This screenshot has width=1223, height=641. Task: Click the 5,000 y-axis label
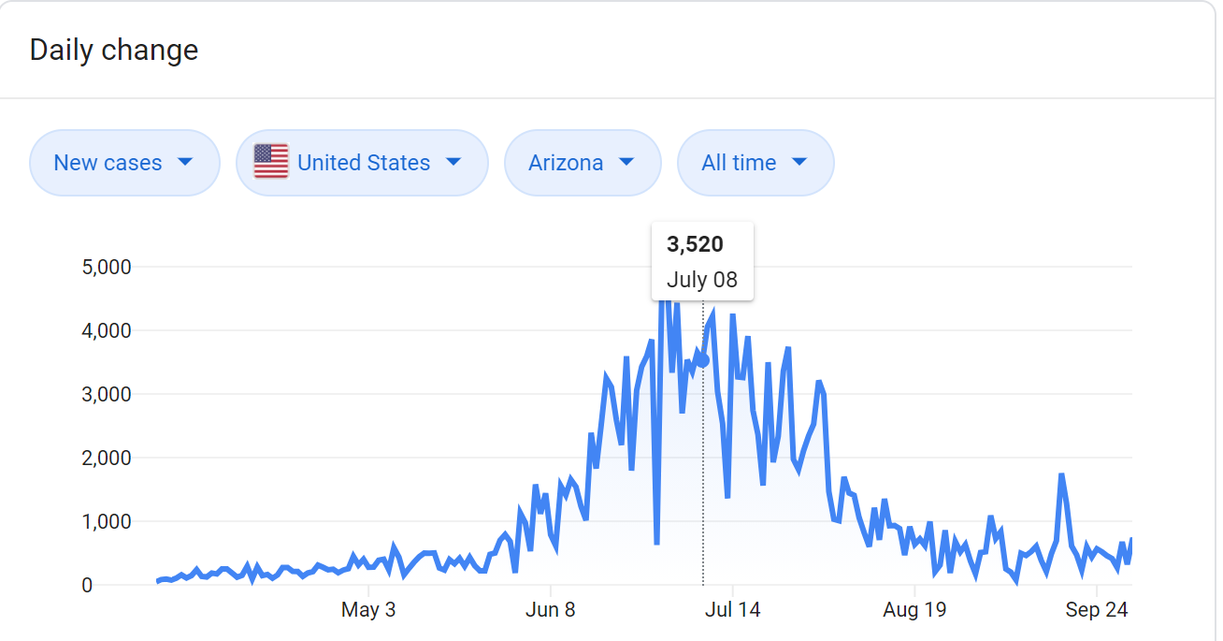(108, 267)
